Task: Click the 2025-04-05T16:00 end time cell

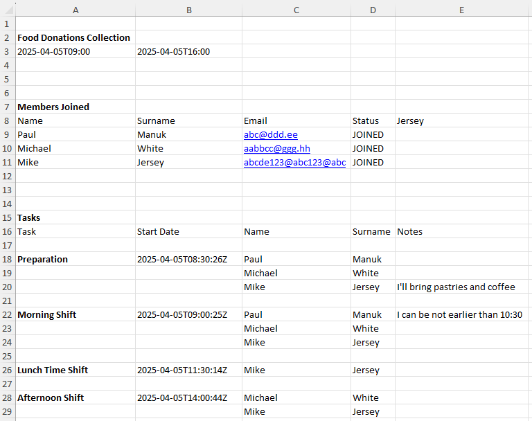Action: 173,51
